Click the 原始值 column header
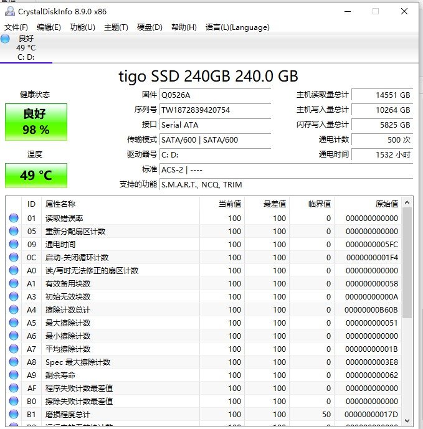Image resolution: width=423 pixels, height=429 pixels. 368,204
